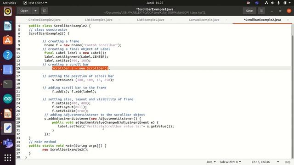Screen dimensions: 294x165
Task: Expand the Open recent files arrow
Action: pos(35,11)
